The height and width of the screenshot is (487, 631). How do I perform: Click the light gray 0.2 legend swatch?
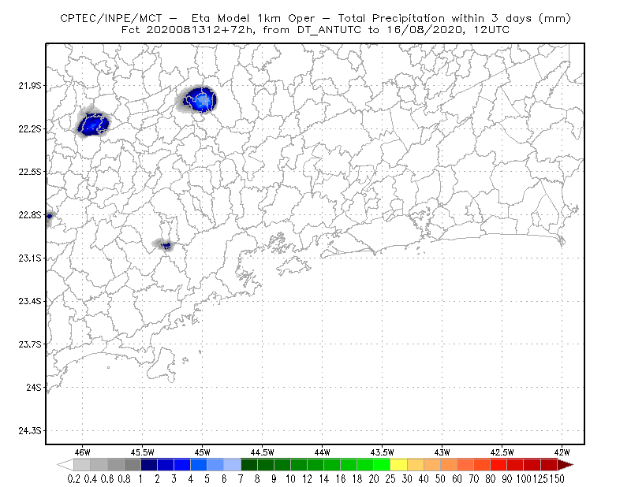pos(82,465)
